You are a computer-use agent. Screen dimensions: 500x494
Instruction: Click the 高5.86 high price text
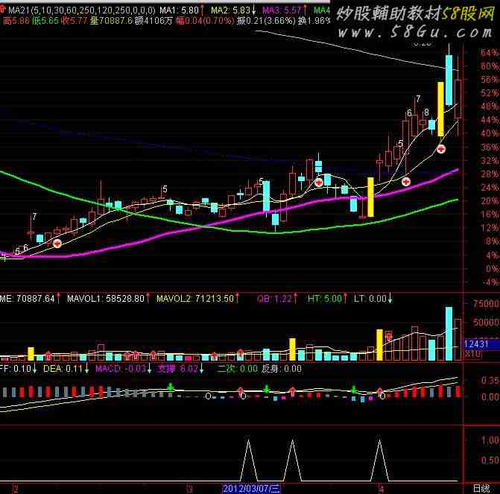tap(16, 21)
